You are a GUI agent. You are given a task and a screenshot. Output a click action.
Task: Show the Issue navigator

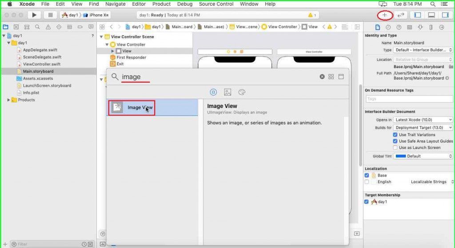pyautogui.click(x=48, y=27)
